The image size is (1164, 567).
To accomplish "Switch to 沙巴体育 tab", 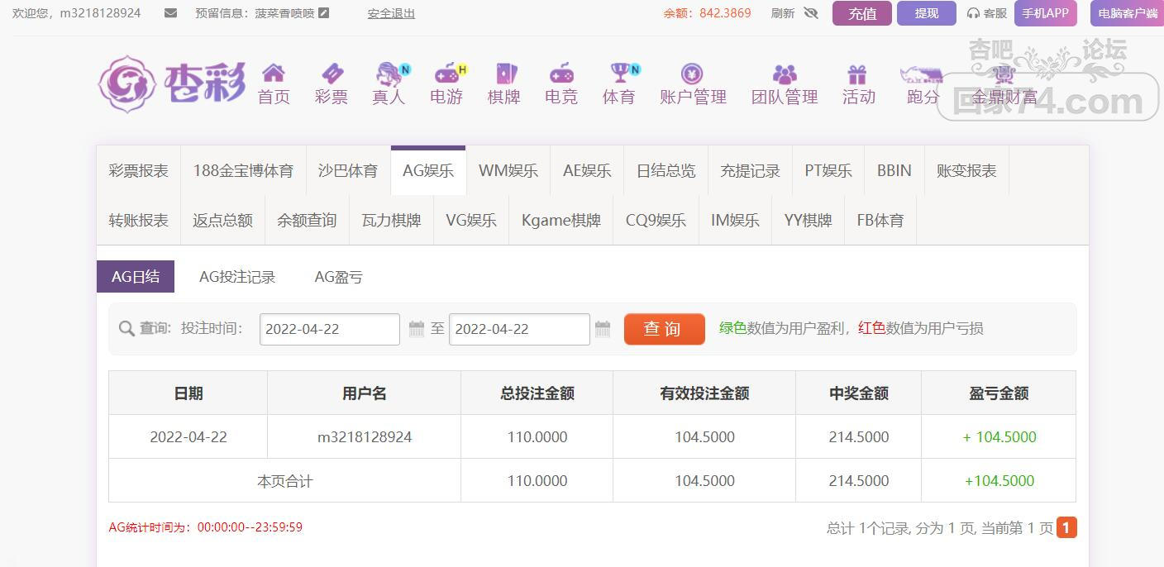I will point(348,171).
